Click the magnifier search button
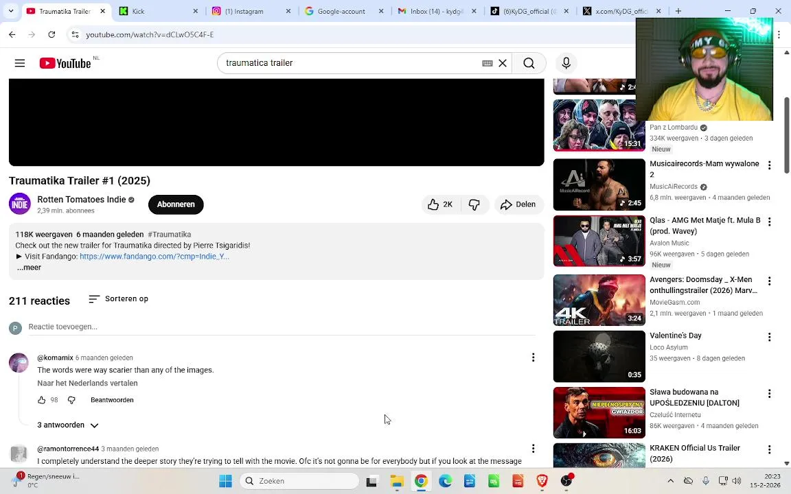The height and width of the screenshot is (494, 791). tap(529, 63)
